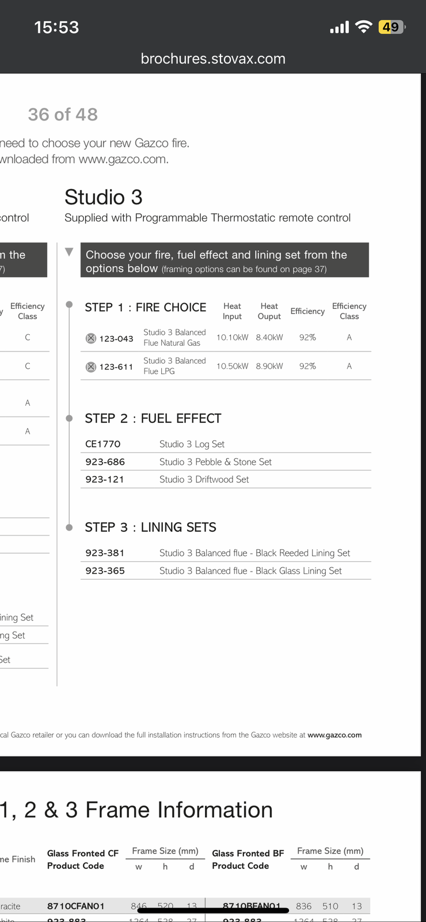Tap the cellular signal strength icon
Image resolution: width=426 pixels, height=922 pixels.
pos(339,27)
